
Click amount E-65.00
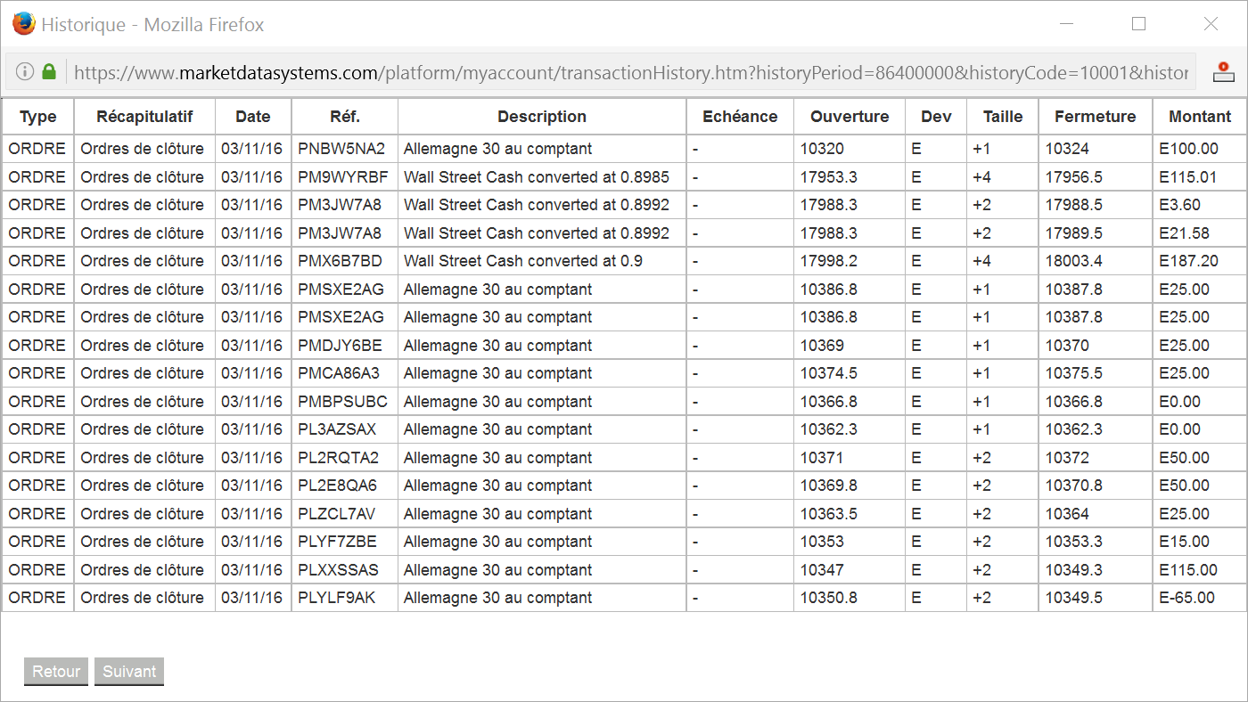point(1187,598)
